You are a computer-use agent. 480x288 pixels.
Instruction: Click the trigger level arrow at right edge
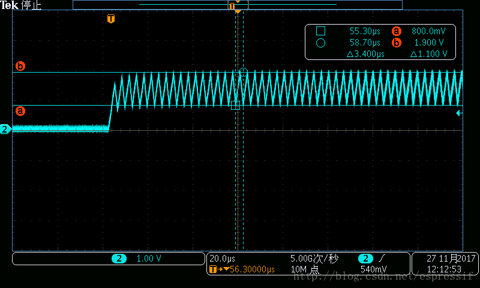coord(459,113)
